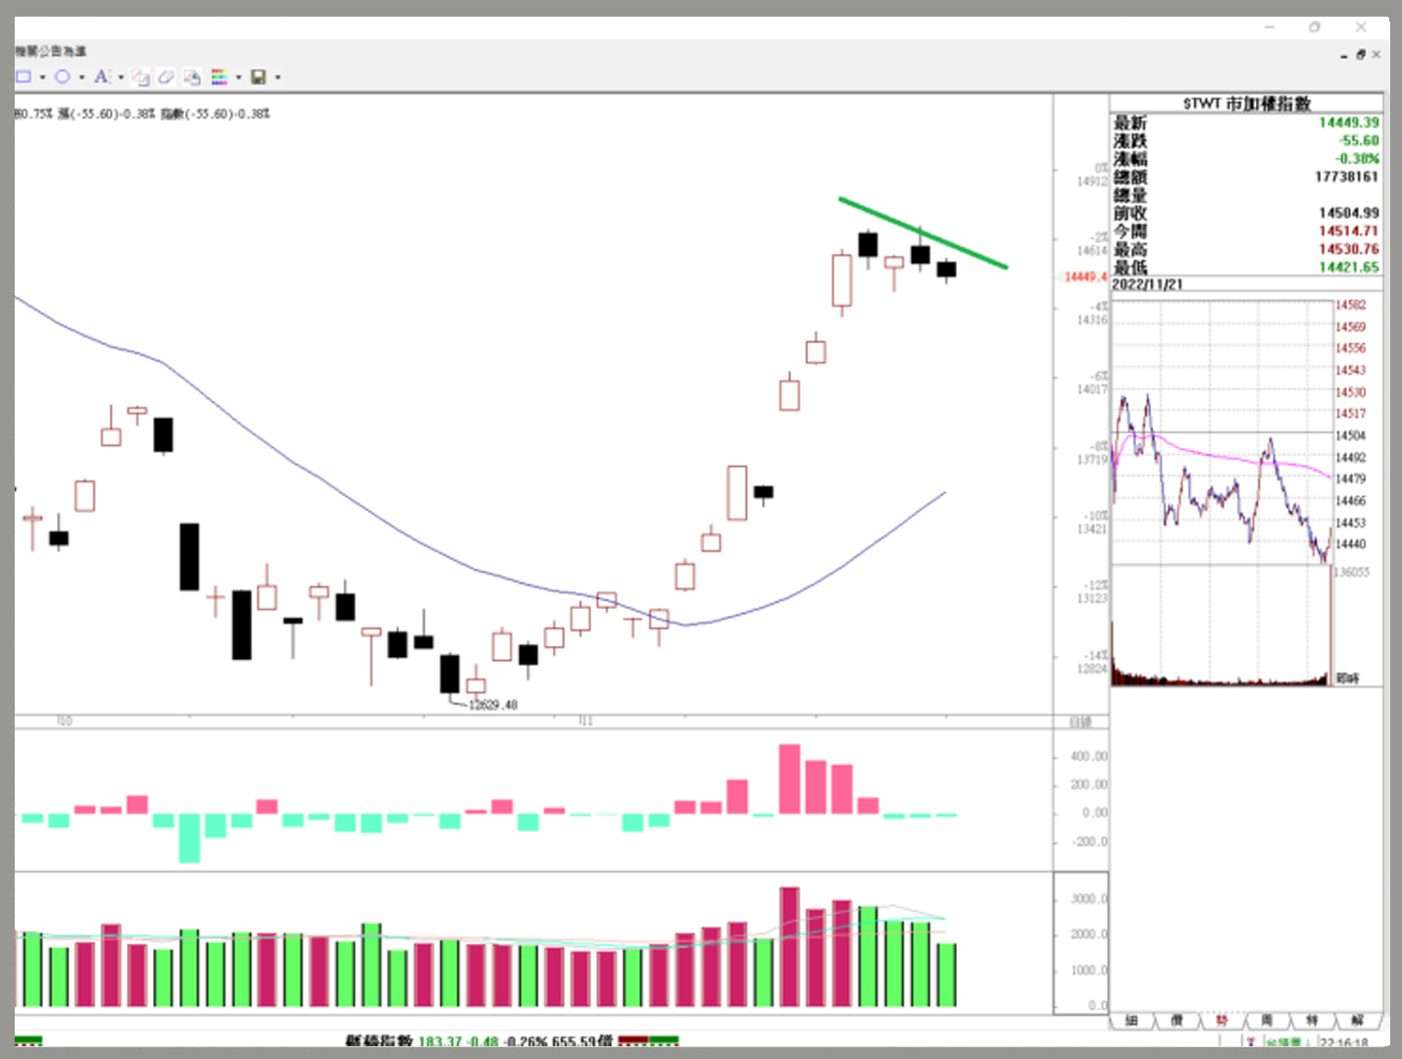Open the rectangle tool dropdown arrow
This screenshot has height=1059, width=1402.
pyautogui.click(x=42, y=77)
